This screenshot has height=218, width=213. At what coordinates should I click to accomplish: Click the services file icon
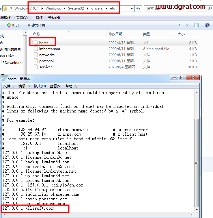click(x=36, y=67)
